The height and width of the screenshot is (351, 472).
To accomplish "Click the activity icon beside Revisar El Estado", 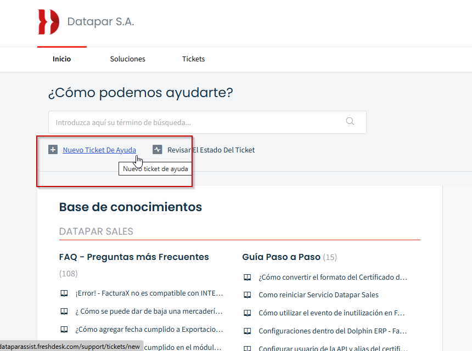I will click(x=158, y=150).
